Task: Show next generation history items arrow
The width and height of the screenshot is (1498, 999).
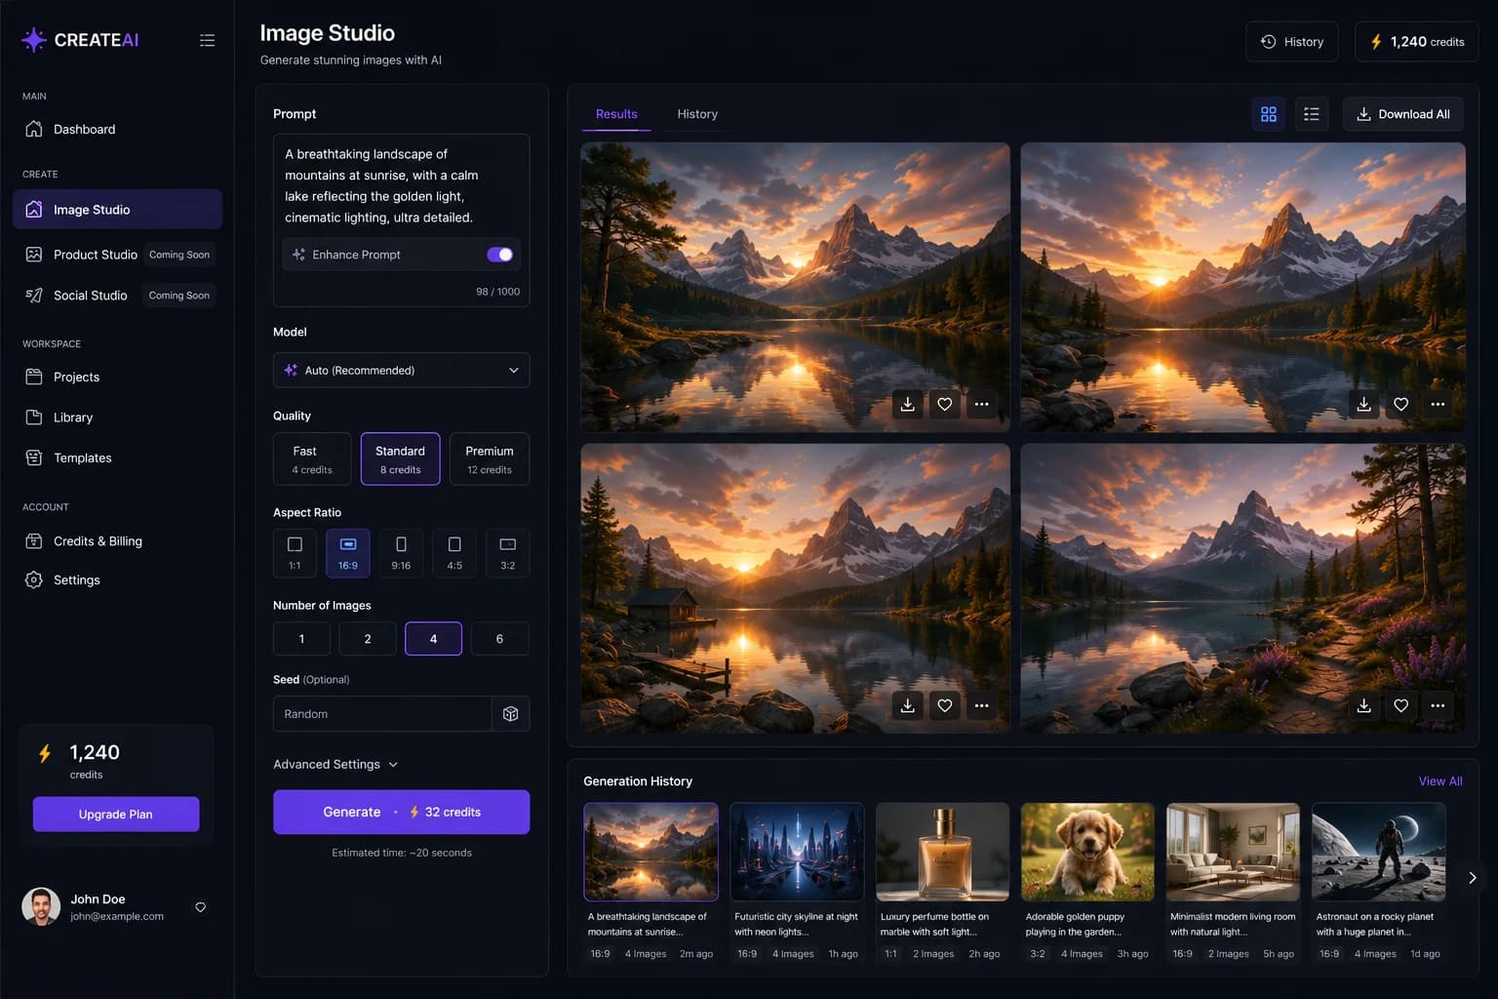Action: pos(1472,878)
